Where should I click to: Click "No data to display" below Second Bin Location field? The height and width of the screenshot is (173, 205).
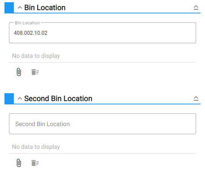(36, 147)
